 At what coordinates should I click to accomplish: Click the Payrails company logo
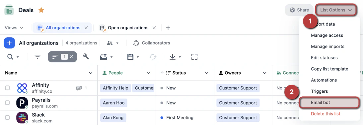pyautogui.click(x=22, y=103)
